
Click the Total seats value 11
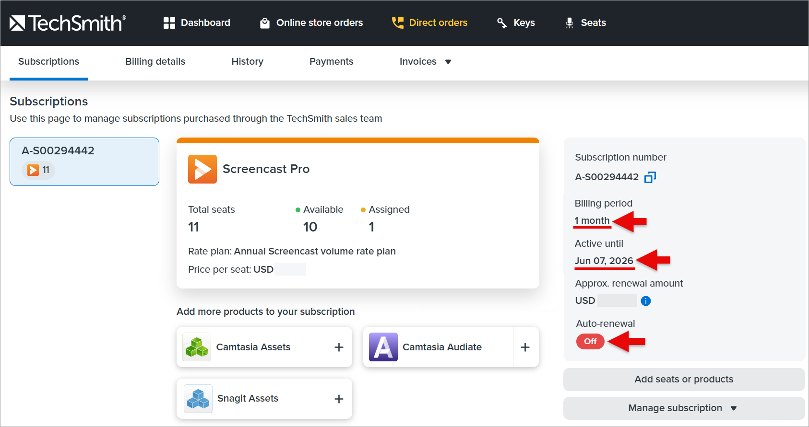tap(194, 227)
